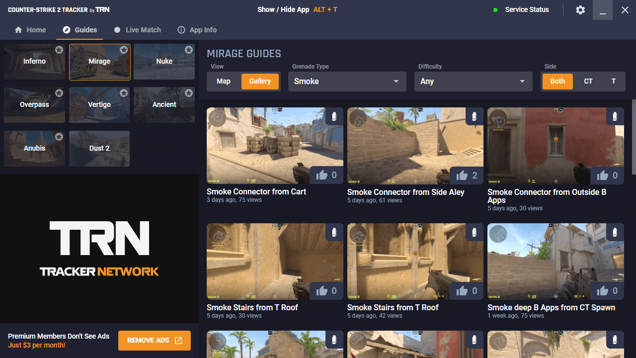Open the Difficulty Any dropdown
The height and width of the screenshot is (358, 636).
tap(474, 82)
